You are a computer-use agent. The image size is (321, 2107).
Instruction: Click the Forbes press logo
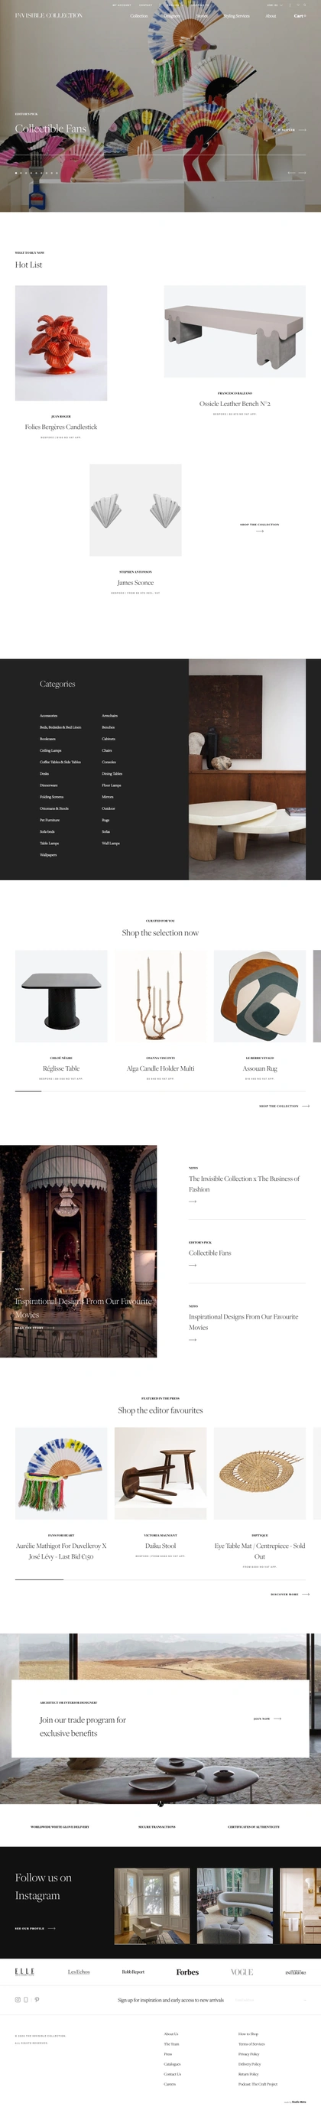[x=187, y=1972]
